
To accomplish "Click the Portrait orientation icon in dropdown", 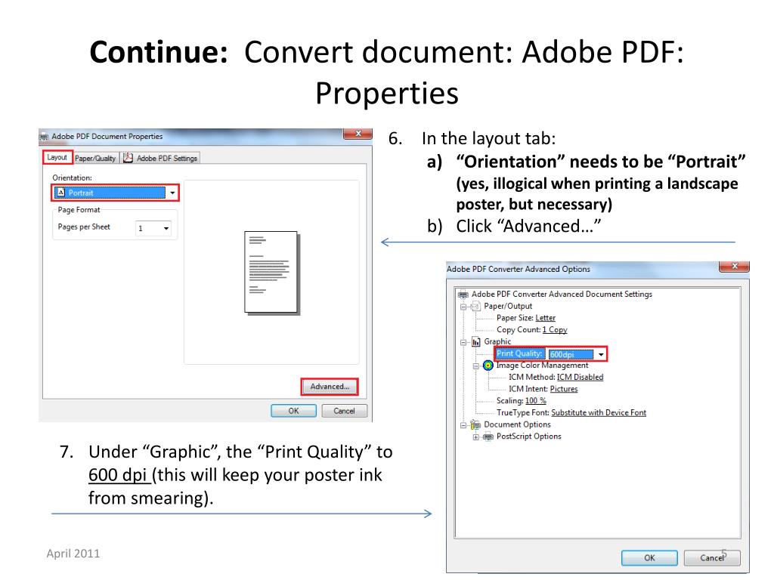I will pos(61,193).
